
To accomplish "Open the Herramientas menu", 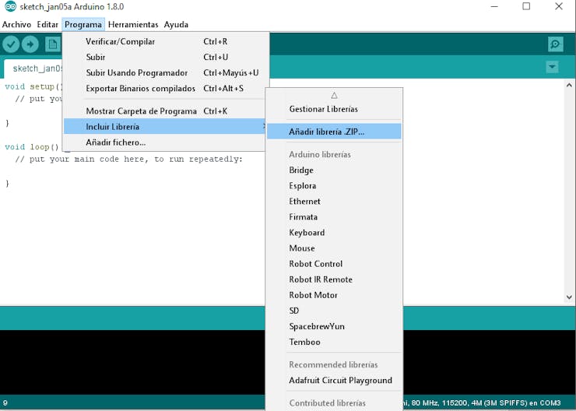I will tap(133, 25).
